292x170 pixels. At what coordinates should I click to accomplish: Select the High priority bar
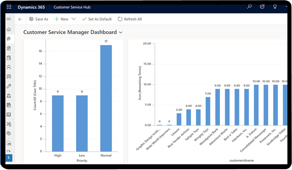(58, 123)
